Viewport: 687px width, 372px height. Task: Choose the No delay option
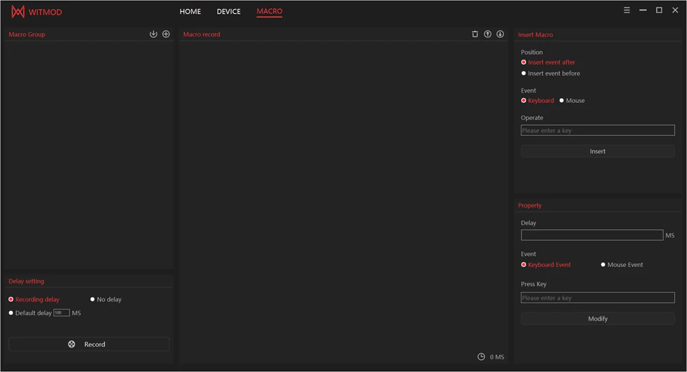93,299
